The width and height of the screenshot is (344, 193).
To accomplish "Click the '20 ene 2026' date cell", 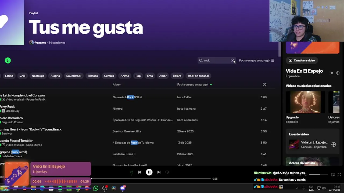I will point(185,131).
